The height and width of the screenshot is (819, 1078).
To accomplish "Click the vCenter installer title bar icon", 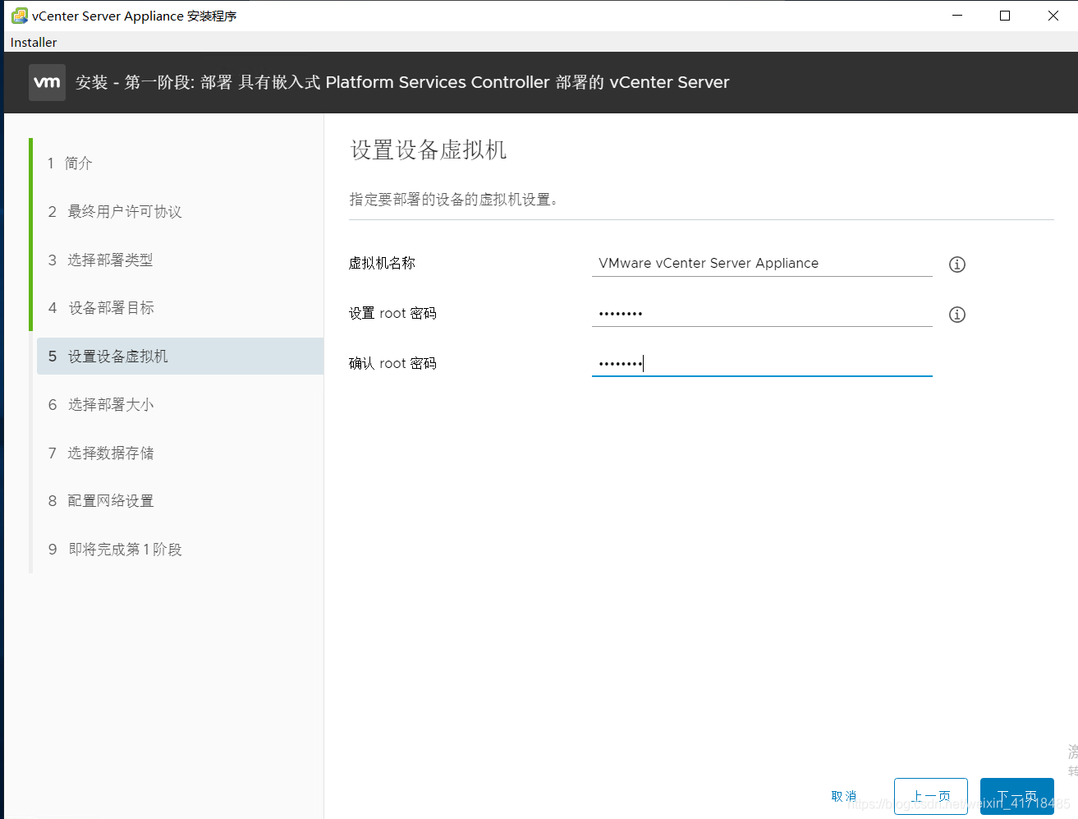I will [20, 16].
